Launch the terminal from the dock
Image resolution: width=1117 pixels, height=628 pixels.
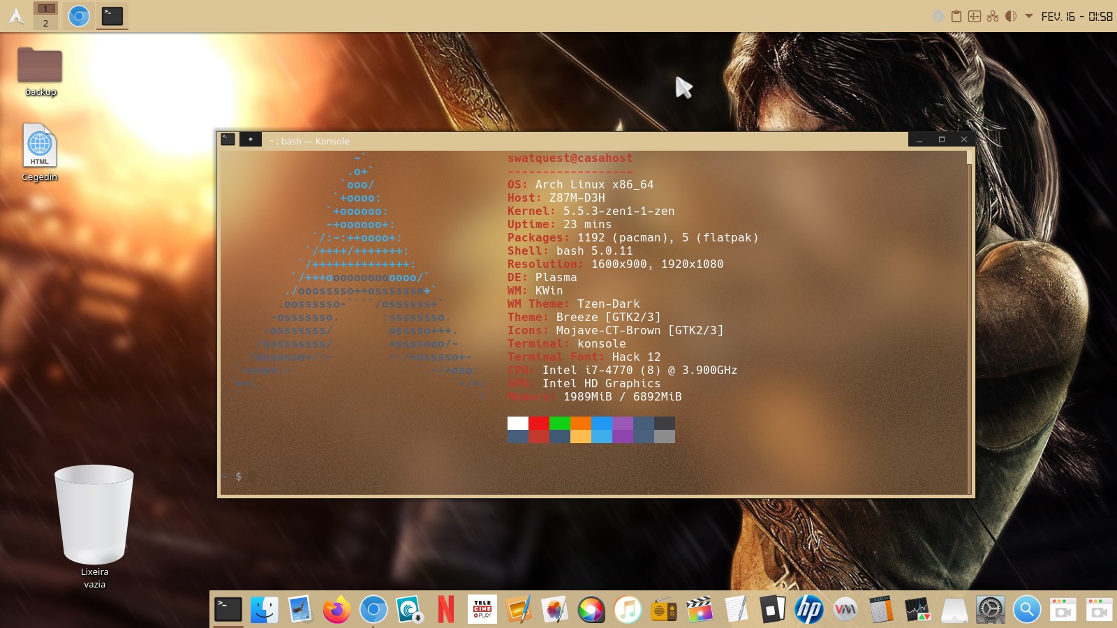pos(228,610)
